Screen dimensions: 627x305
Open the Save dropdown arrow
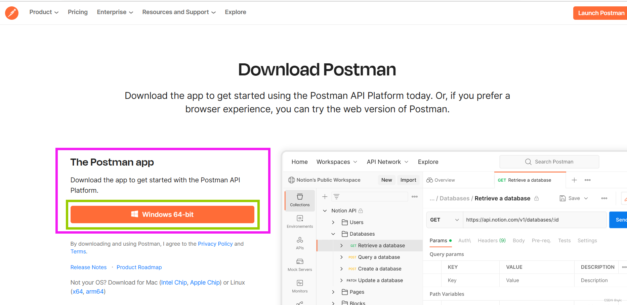click(586, 198)
